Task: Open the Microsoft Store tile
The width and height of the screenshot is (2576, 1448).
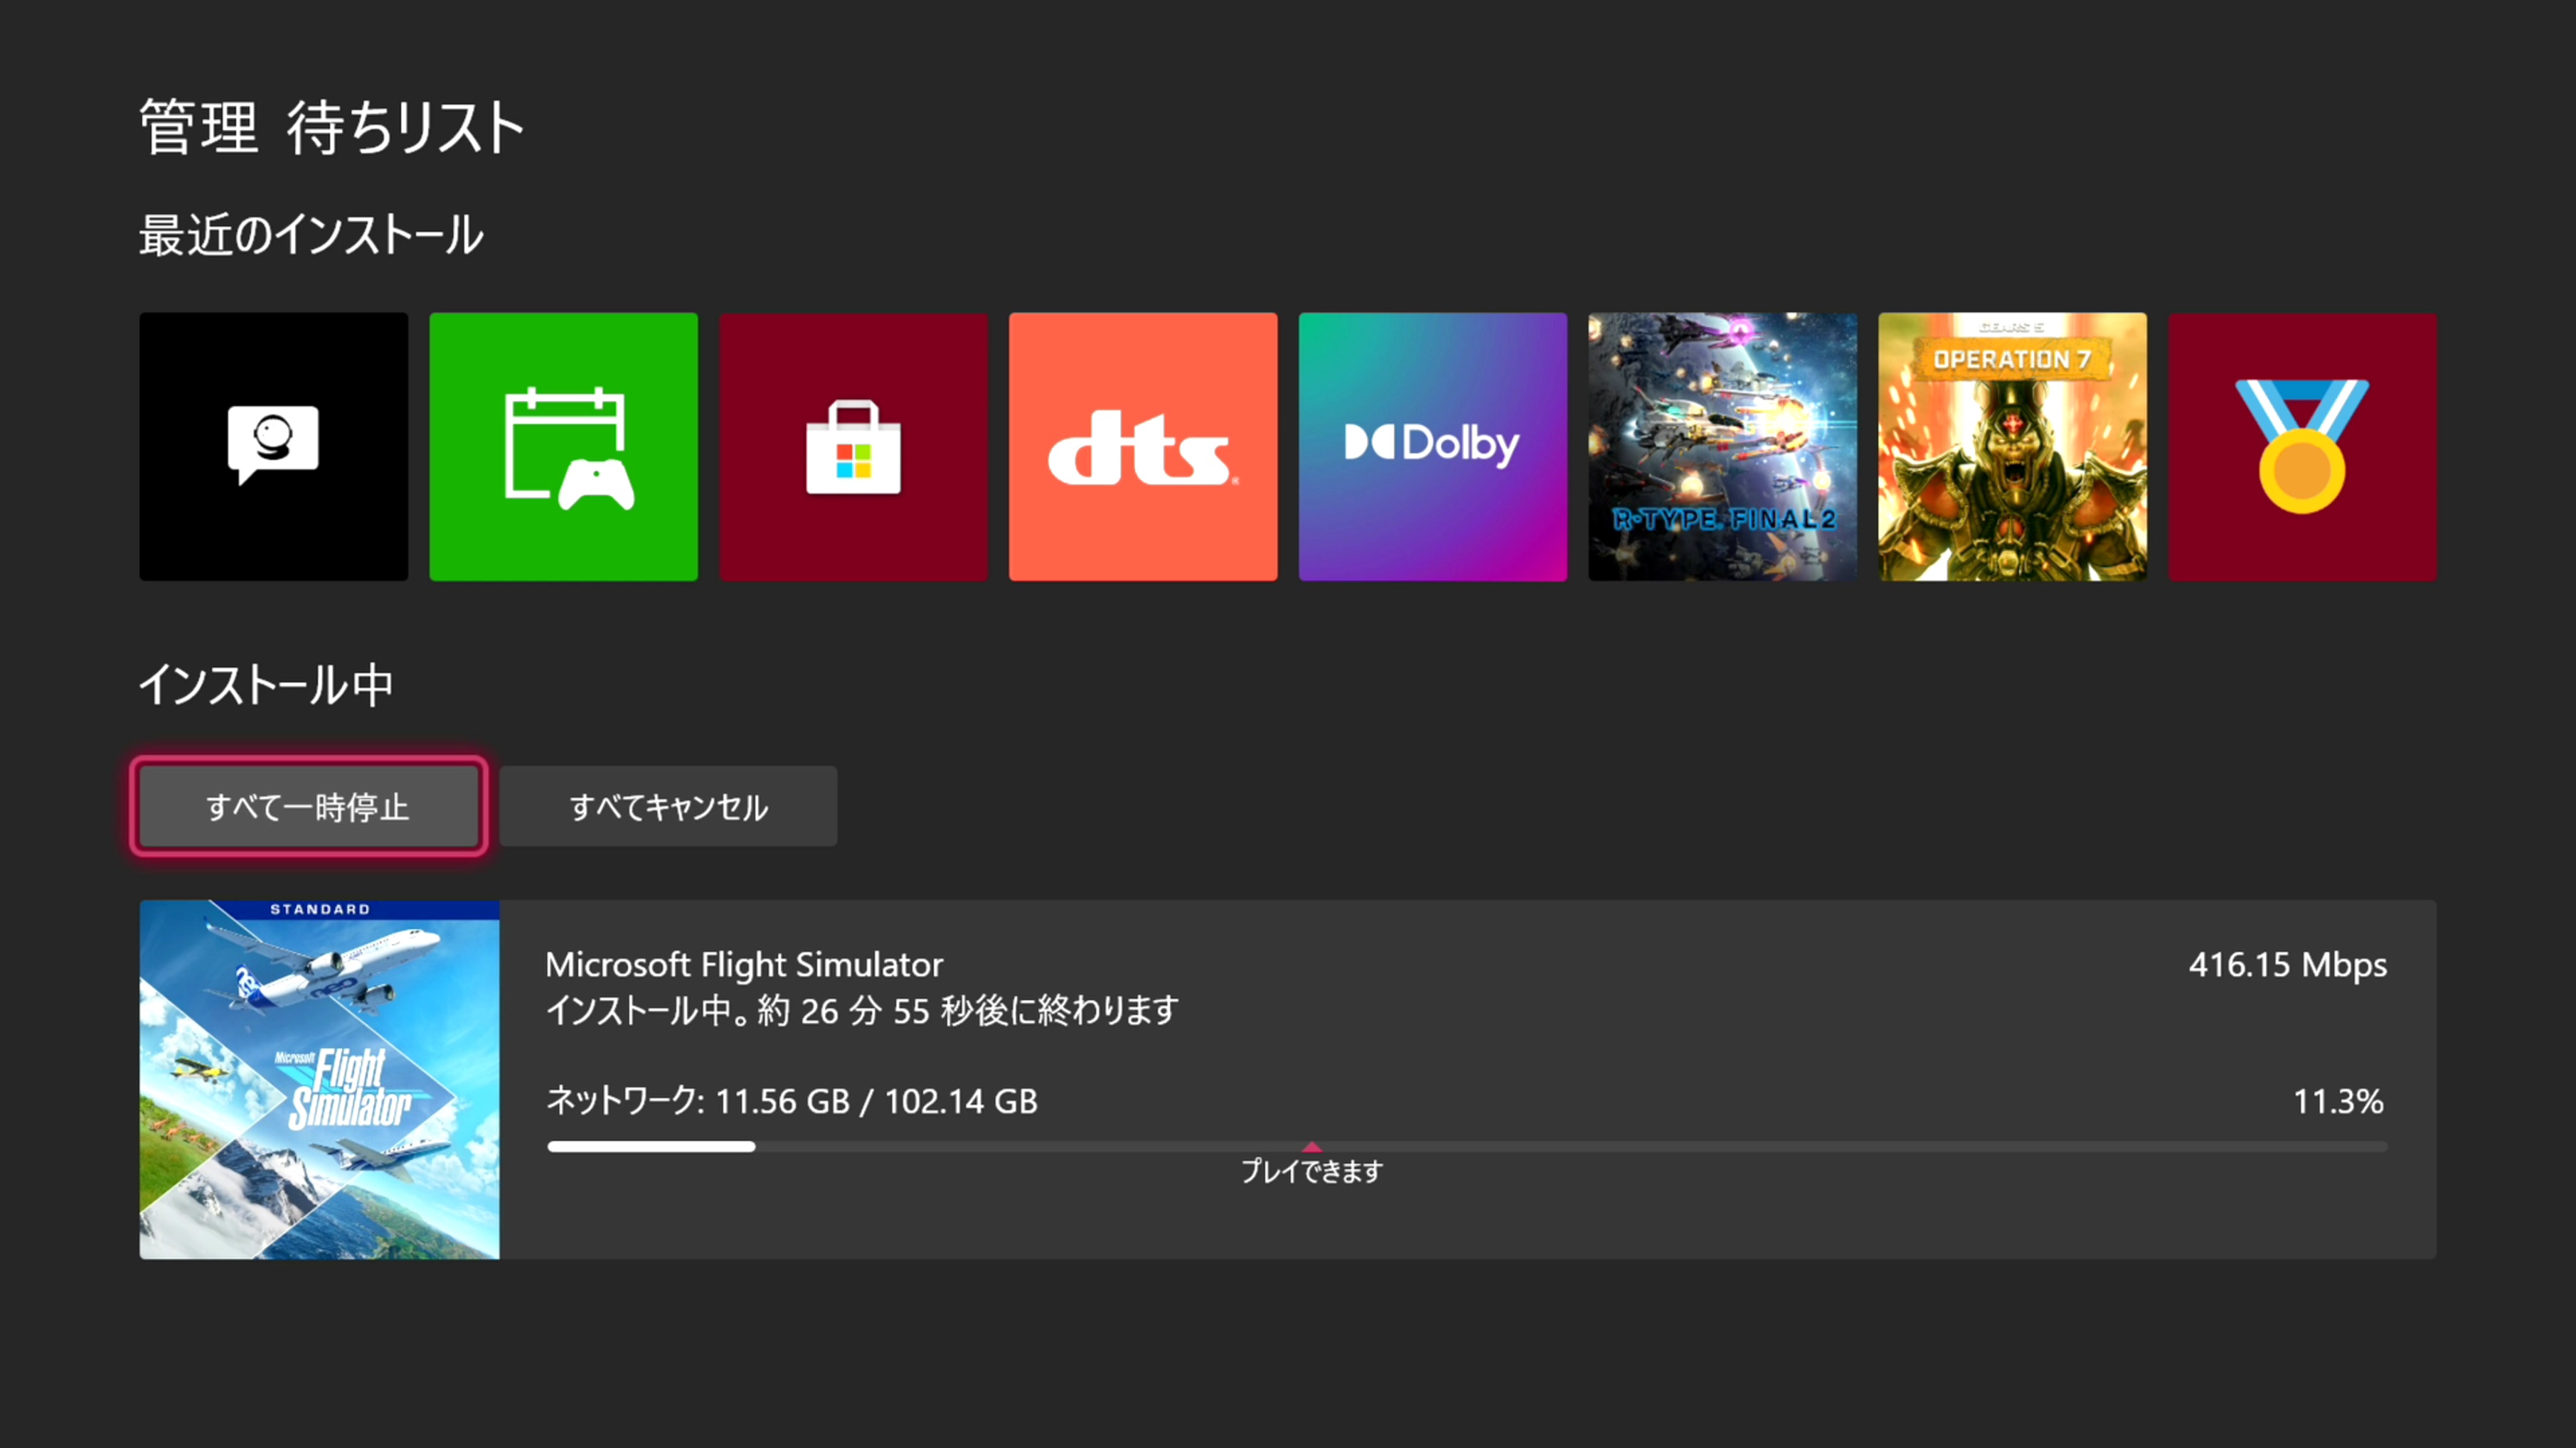Action: 853,446
